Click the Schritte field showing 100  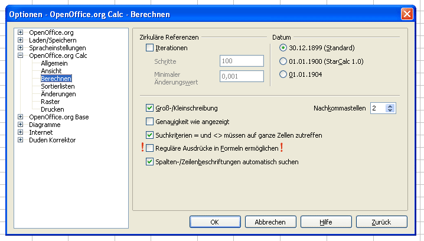[x=242, y=61]
